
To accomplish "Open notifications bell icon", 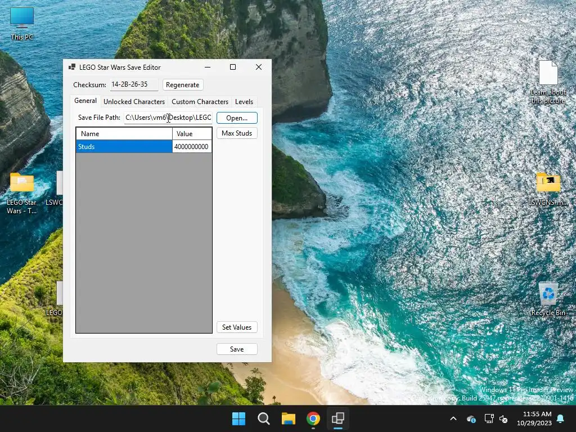I will pos(561,418).
